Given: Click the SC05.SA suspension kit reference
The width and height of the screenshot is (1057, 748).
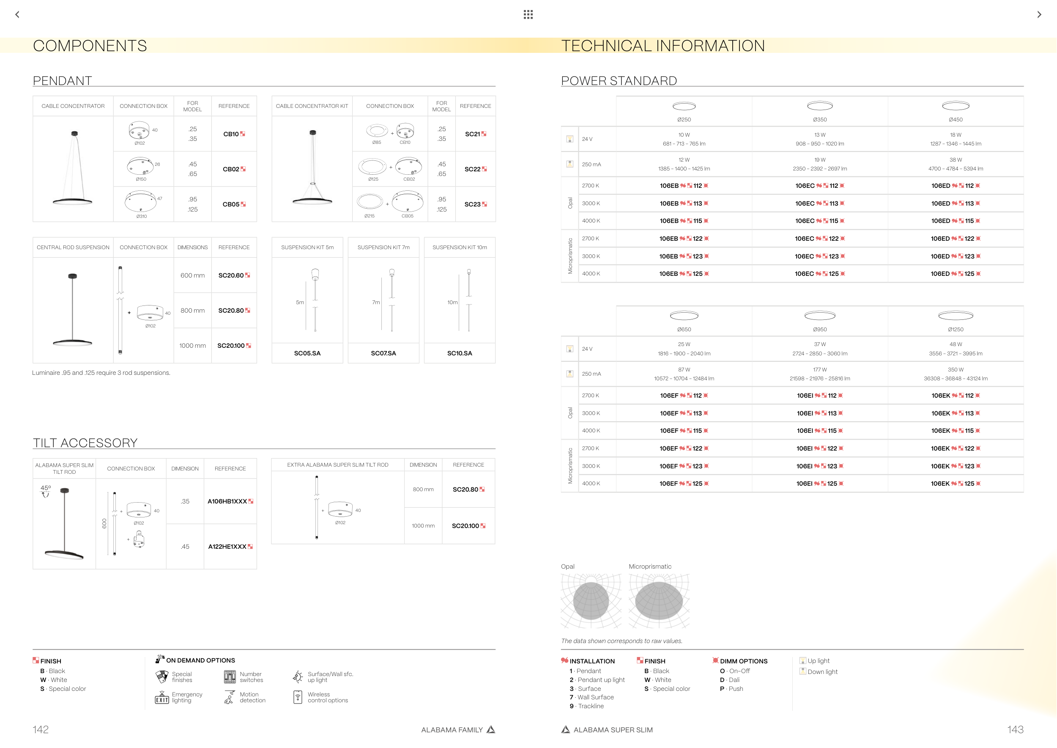Looking at the screenshot, I should tap(307, 353).
